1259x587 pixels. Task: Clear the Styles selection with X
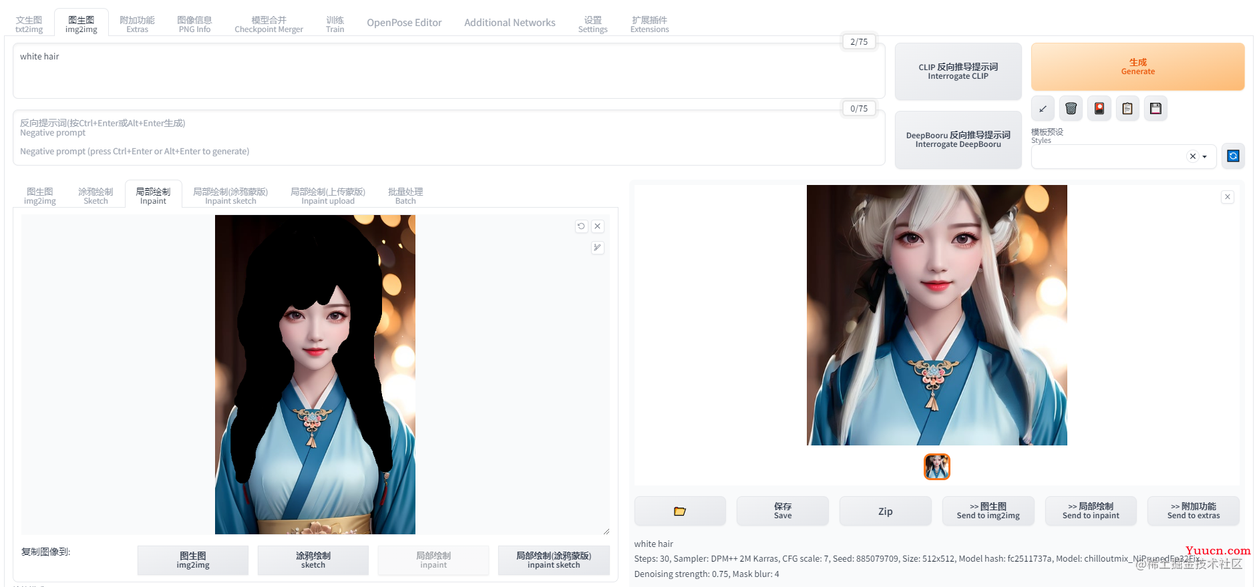click(x=1193, y=156)
